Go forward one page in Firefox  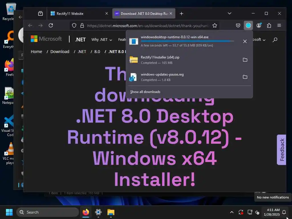[40, 25]
